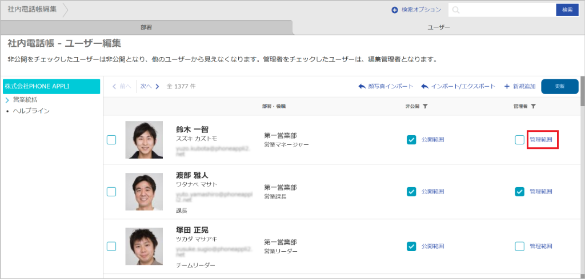
Task: Click the 顔写真インポート arrow icon
Action: click(x=362, y=86)
